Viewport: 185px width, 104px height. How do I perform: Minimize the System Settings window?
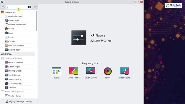(x=135, y=2)
